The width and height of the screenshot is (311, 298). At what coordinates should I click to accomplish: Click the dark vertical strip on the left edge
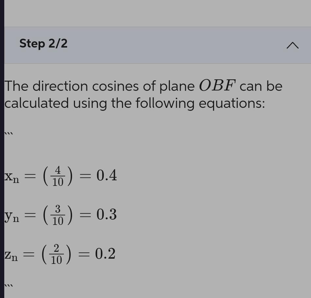click(2, 148)
